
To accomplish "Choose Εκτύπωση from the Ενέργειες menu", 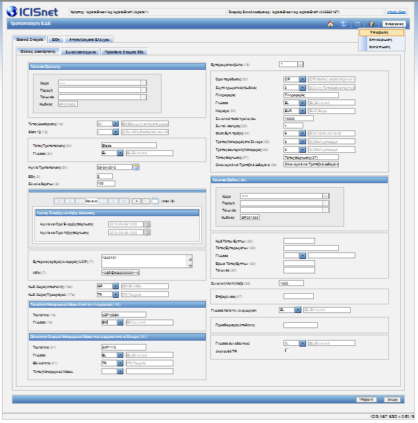I will pos(382,47).
